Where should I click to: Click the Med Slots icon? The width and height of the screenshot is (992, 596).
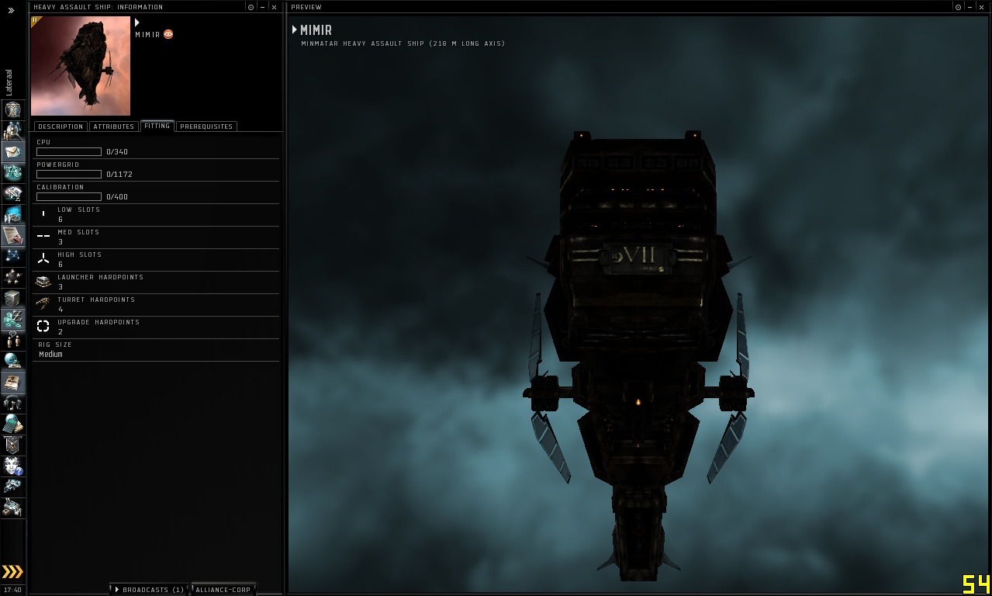coord(43,237)
